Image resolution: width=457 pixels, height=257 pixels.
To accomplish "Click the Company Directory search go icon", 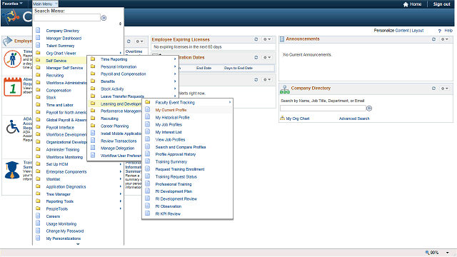I will (369, 109).
